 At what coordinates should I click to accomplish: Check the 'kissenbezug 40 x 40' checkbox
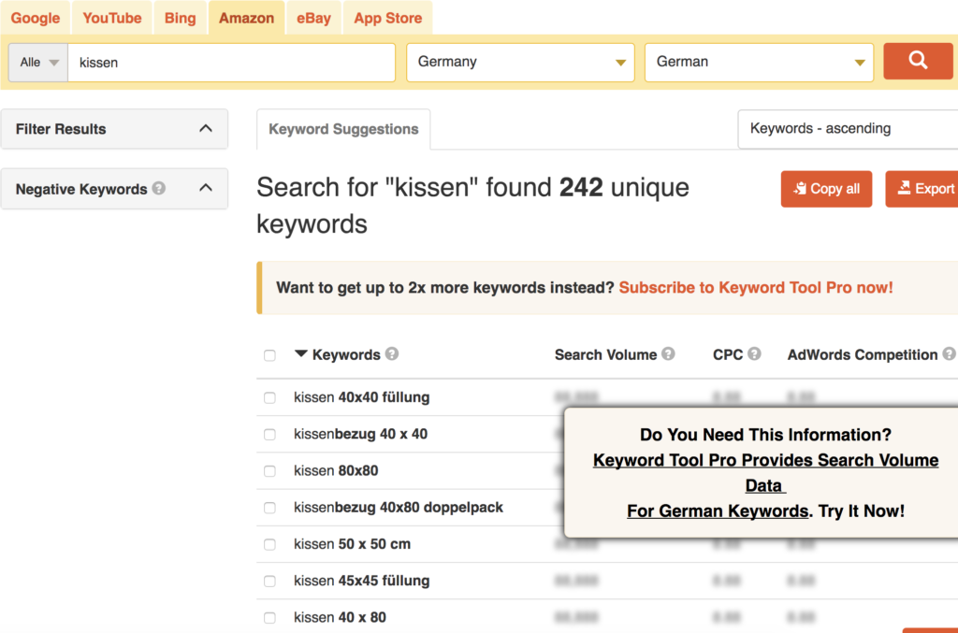(269, 435)
